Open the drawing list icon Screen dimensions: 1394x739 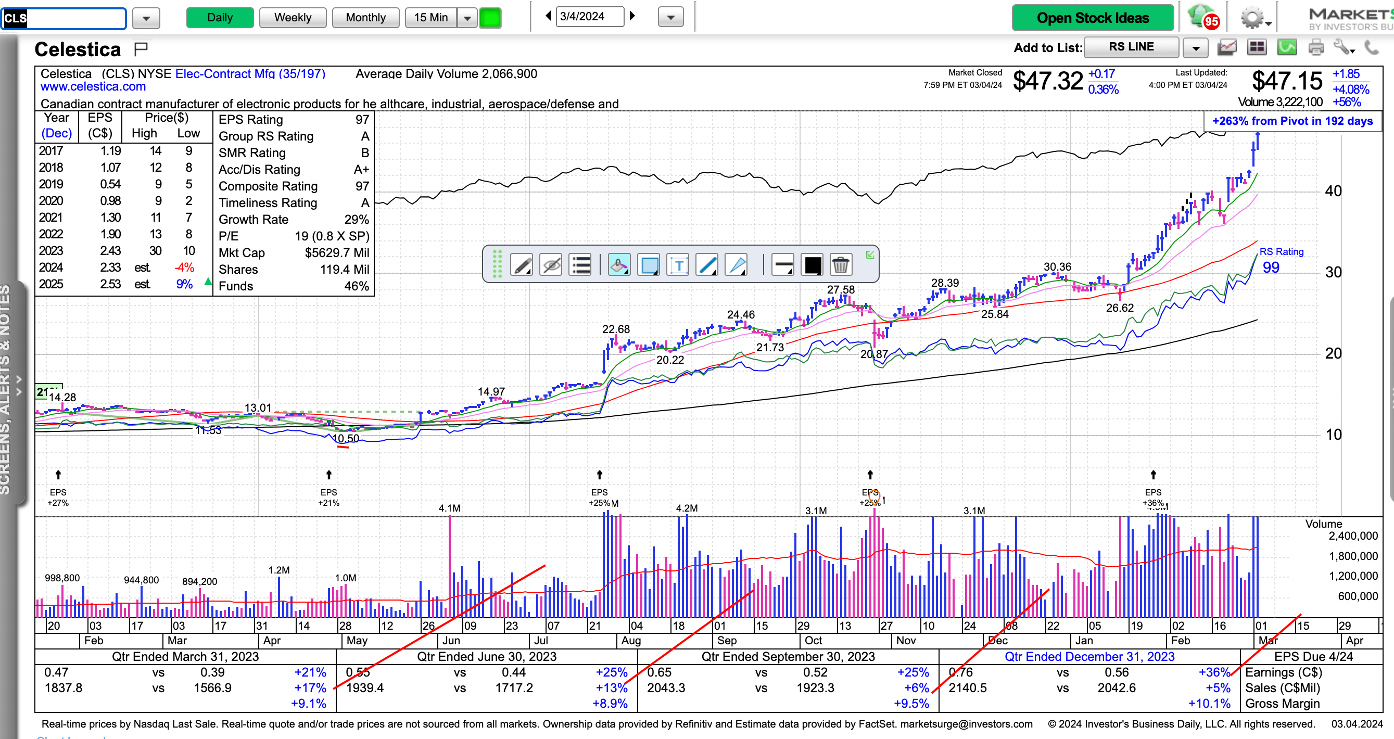click(580, 265)
